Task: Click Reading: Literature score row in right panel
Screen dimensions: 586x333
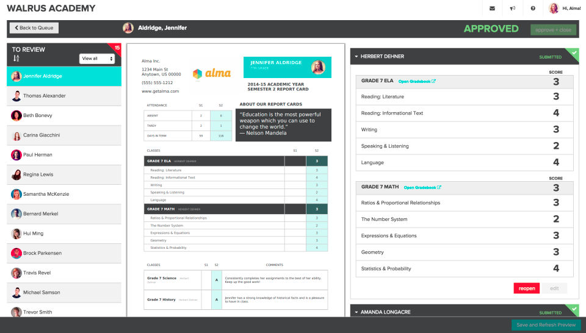Action: tap(465, 97)
